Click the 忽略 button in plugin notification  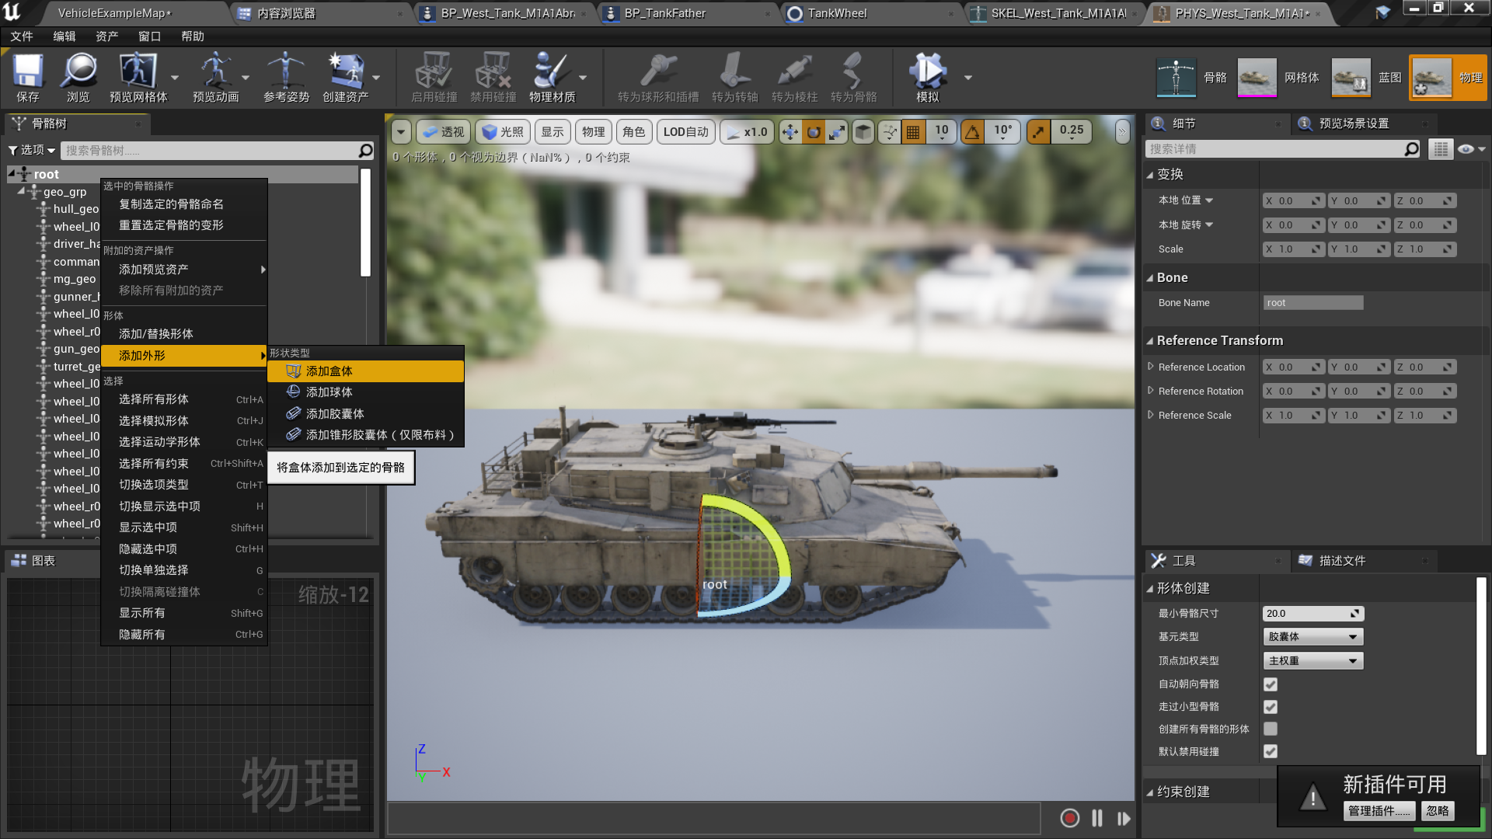(1438, 811)
